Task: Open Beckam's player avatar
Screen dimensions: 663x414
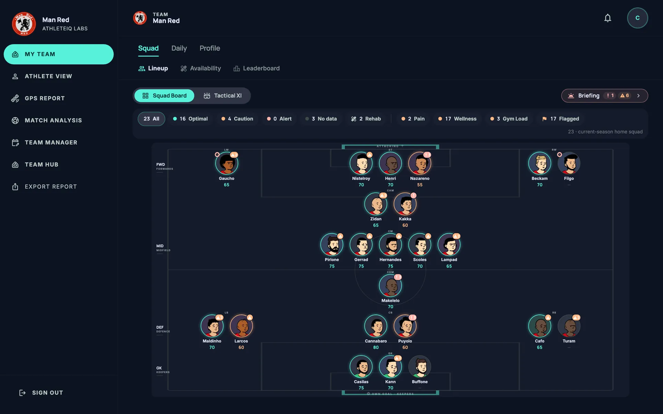Action: pos(539,163)
